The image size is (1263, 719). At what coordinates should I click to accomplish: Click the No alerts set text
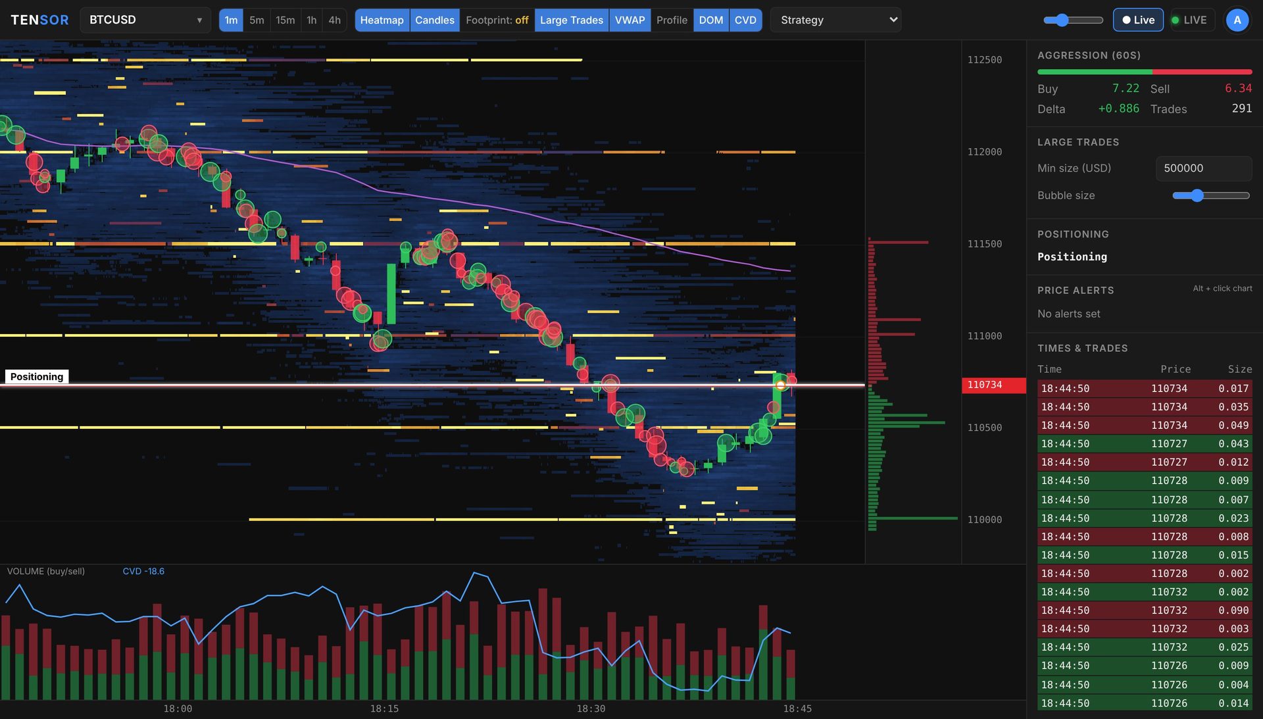1068,314
